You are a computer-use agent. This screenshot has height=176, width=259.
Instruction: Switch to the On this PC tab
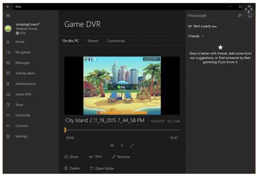[70, 41]
